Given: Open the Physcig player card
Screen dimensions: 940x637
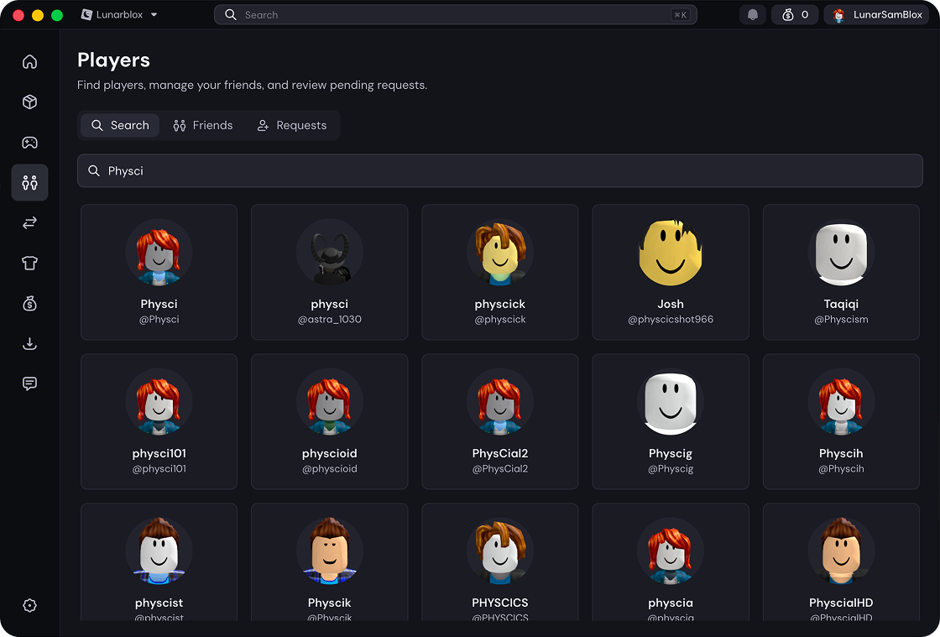Looking at the screenshot, I should click(671, 421).
